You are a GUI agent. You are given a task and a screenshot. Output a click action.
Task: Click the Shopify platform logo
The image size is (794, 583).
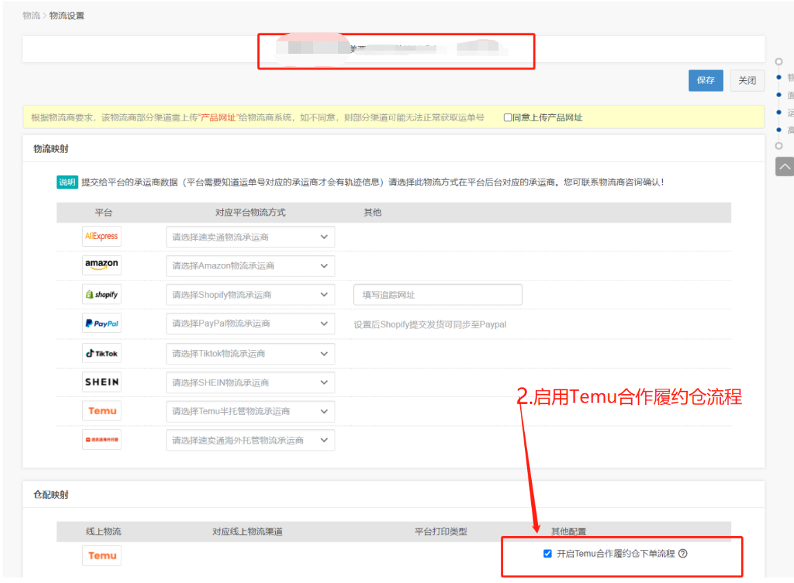[x=102, y=294]
